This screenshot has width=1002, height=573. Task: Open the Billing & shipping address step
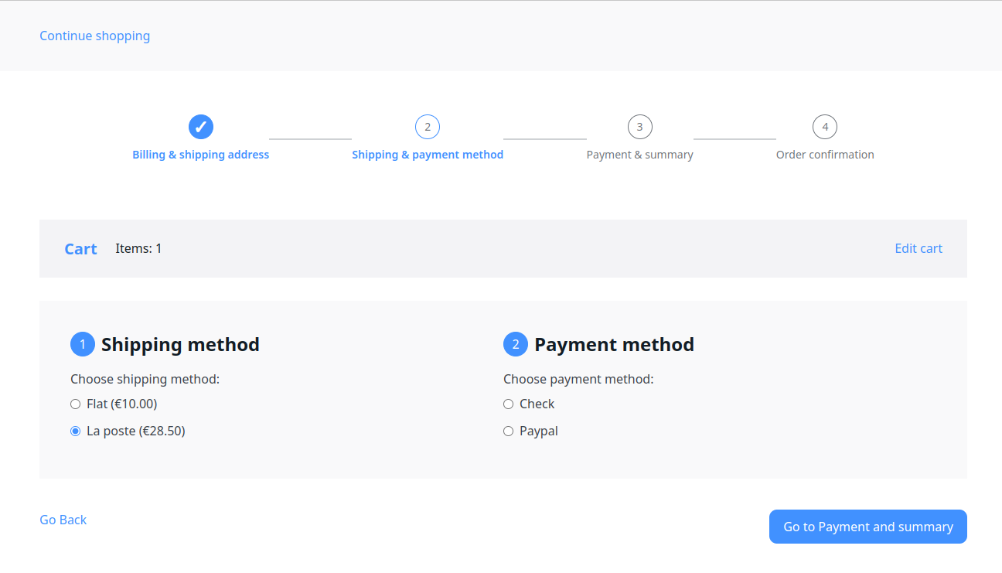(201, 155)
